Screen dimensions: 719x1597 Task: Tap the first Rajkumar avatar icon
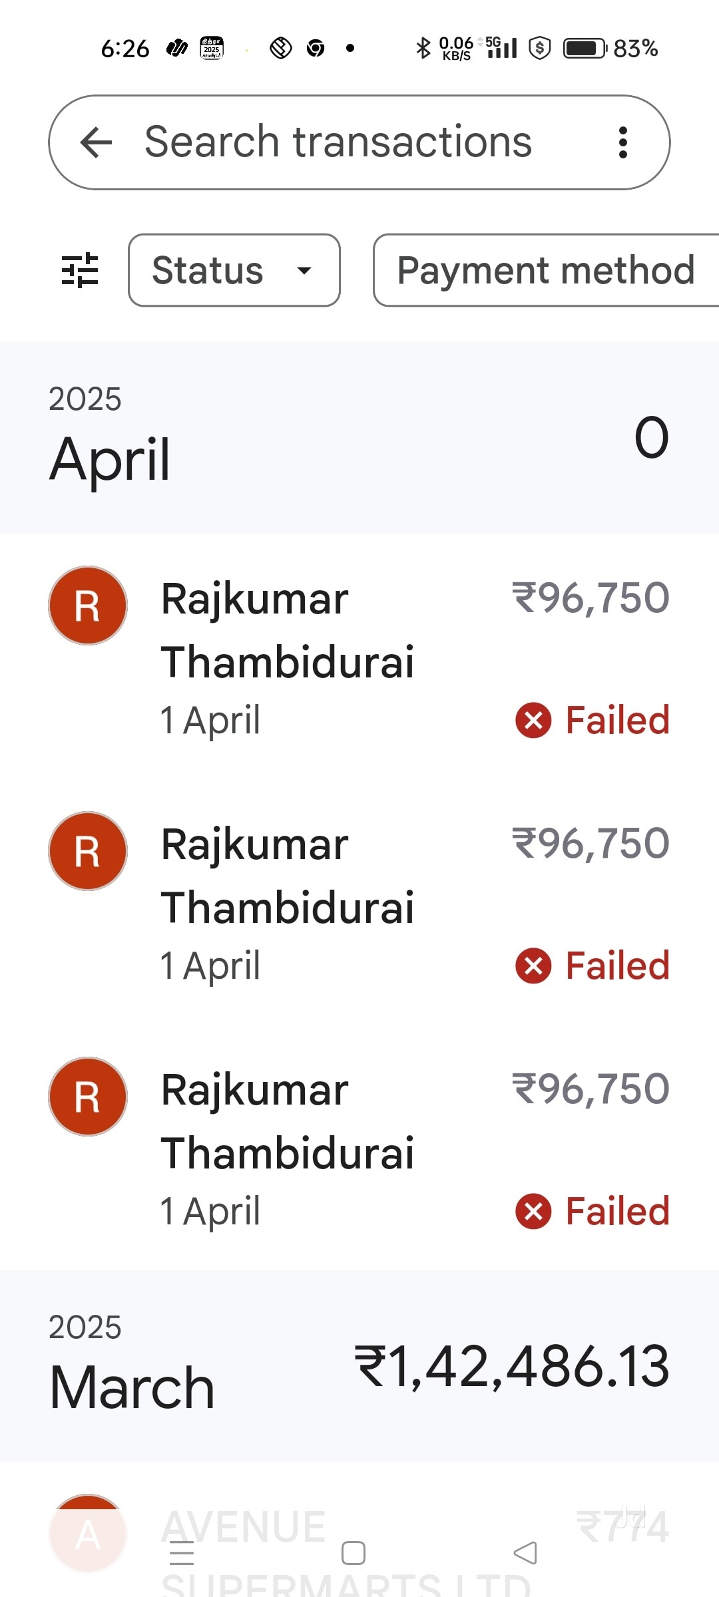tap(88, 606)
